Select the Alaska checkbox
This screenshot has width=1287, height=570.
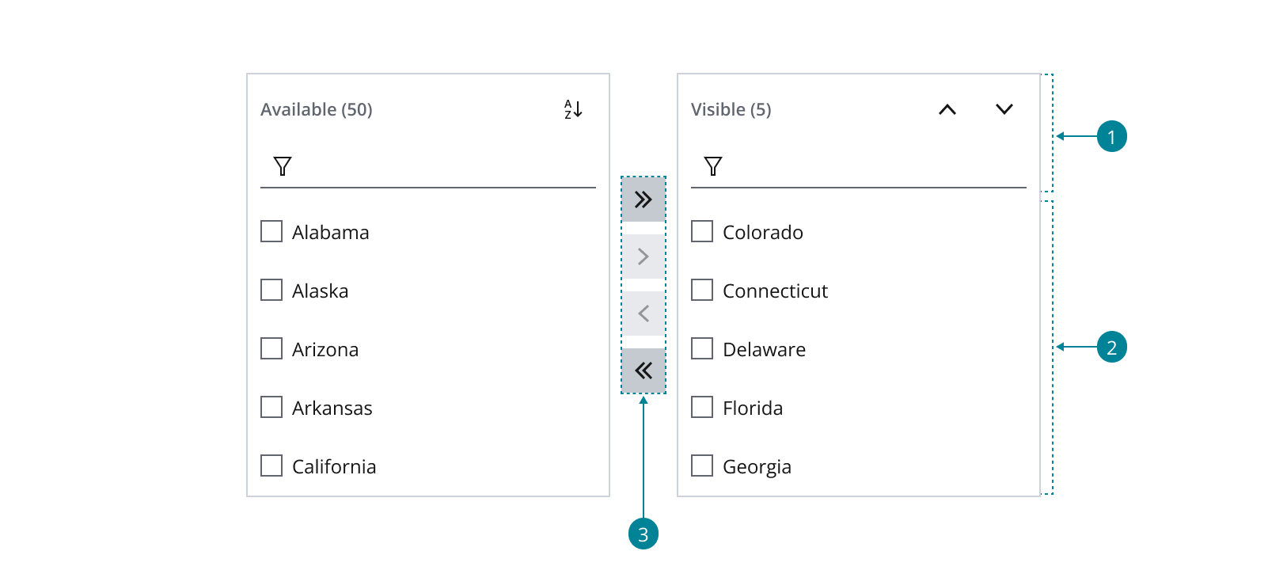coord(271,290)
